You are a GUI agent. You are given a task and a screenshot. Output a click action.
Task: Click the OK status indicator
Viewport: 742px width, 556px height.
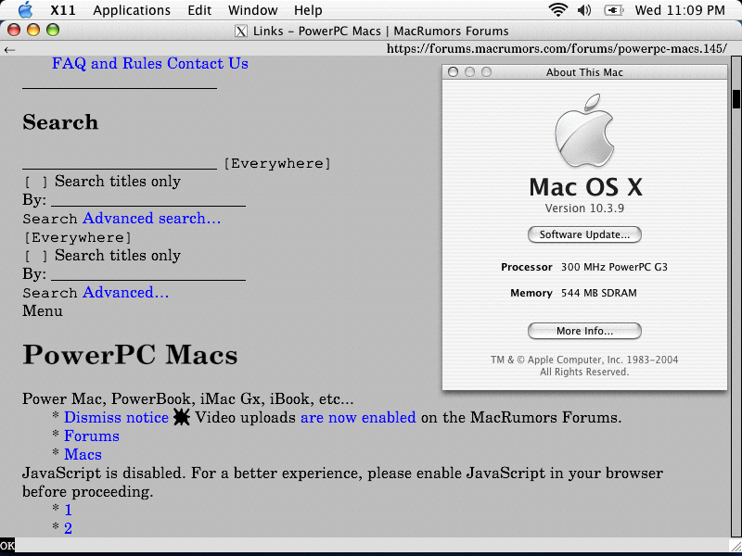point(7,545)
